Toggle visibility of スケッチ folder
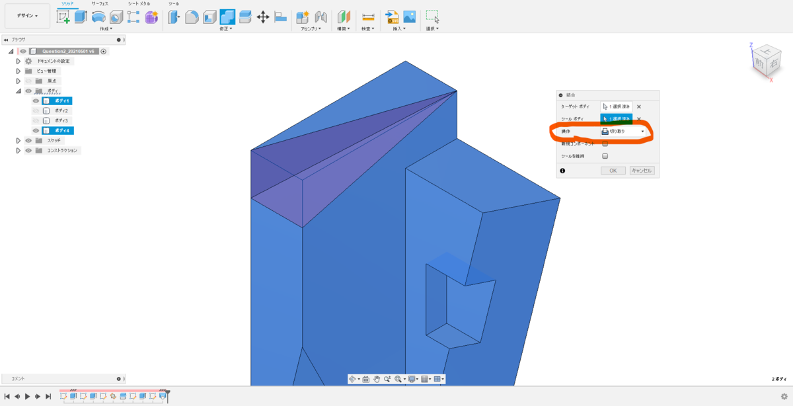Screen dimensions: 793x406 click(28, 141)
